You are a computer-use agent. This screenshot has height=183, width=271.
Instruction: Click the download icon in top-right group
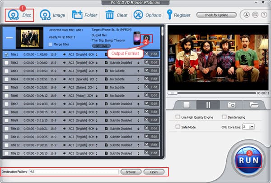pos(247,15)
